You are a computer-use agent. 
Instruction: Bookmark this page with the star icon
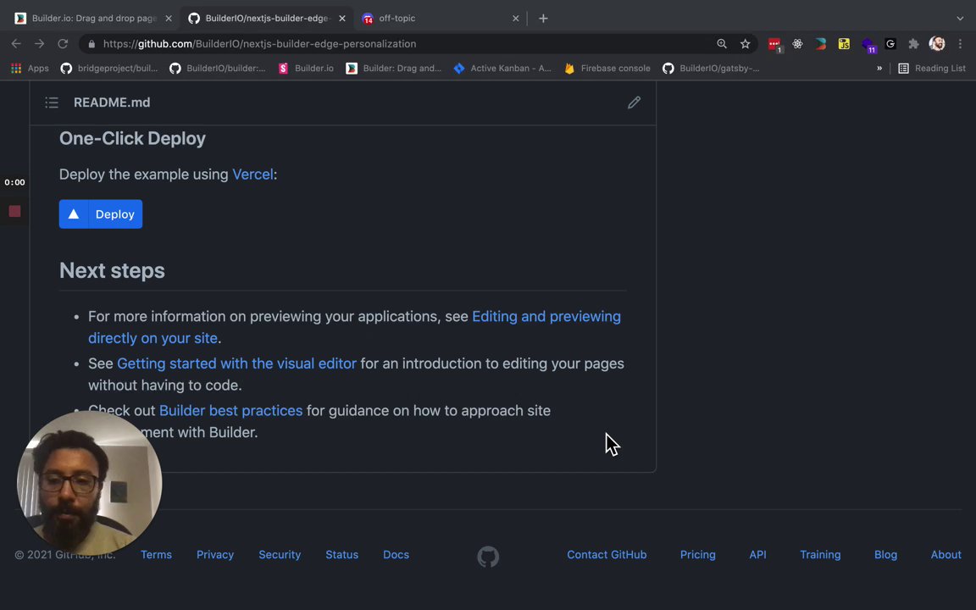coord(745,43)
